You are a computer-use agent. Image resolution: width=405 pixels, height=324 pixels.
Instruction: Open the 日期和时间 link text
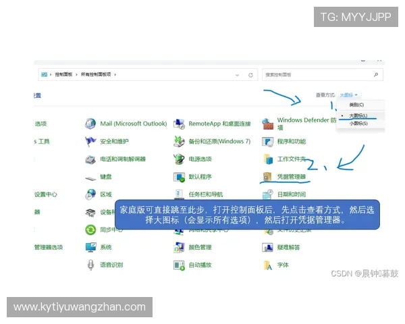coord(292,194)
